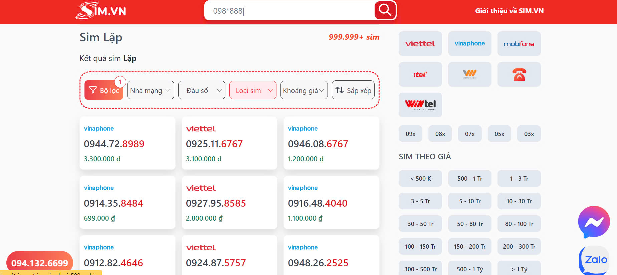Expand the Khoảng giá dropdown
The width and height of the screenshot is (617, 275).
304,90
